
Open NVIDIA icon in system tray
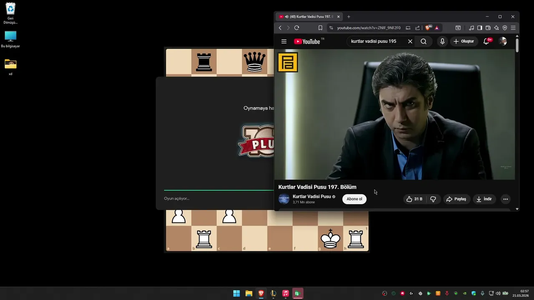click(464, 293)
